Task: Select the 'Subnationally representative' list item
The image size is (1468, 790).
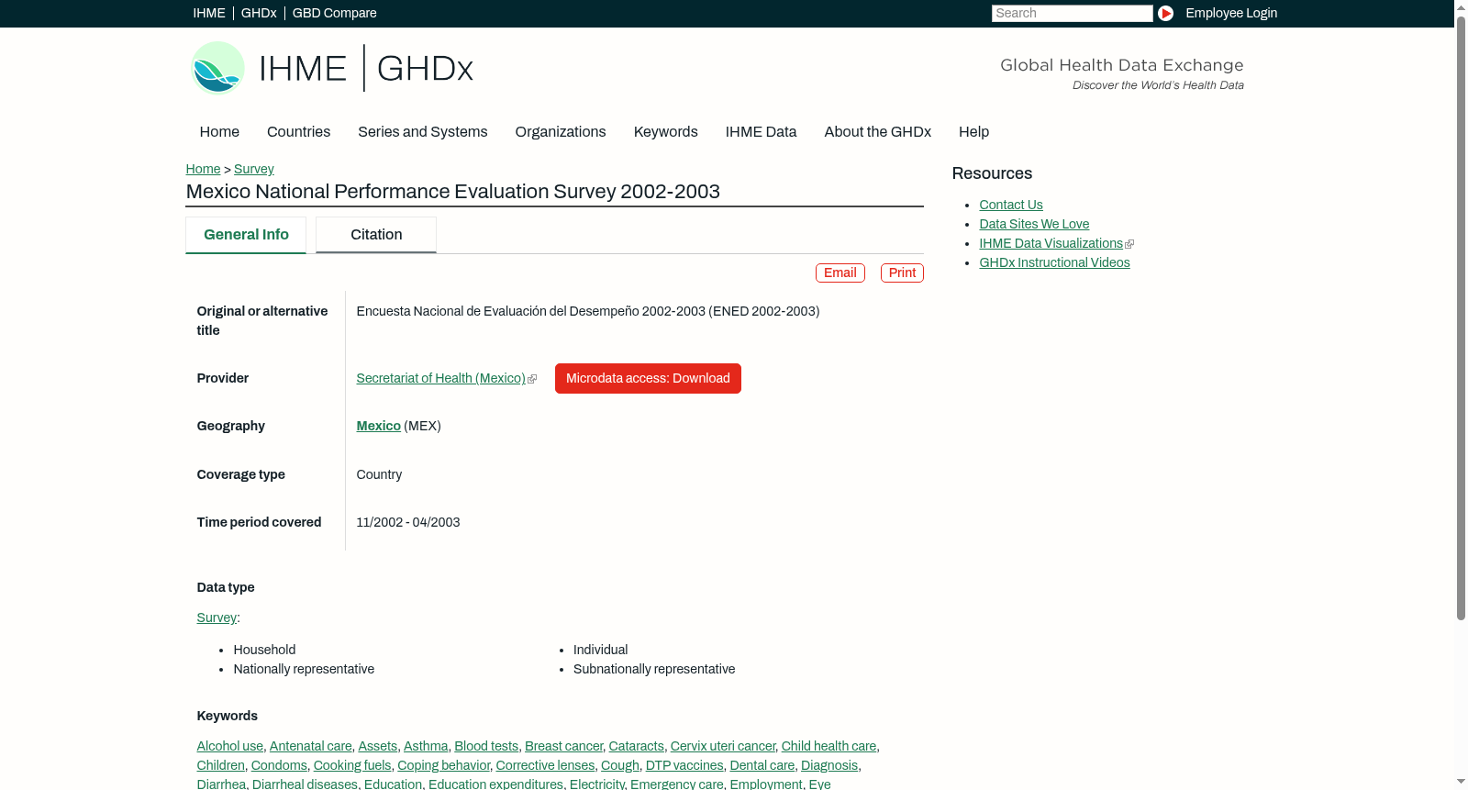Action: point(654,669)
